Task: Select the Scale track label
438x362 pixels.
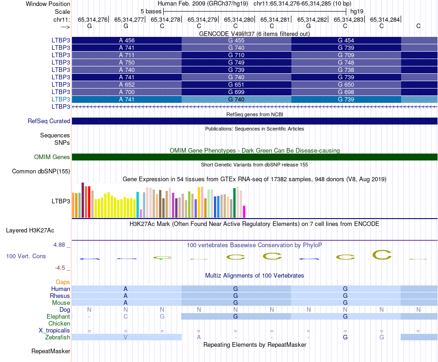Action: pos(62,12)
